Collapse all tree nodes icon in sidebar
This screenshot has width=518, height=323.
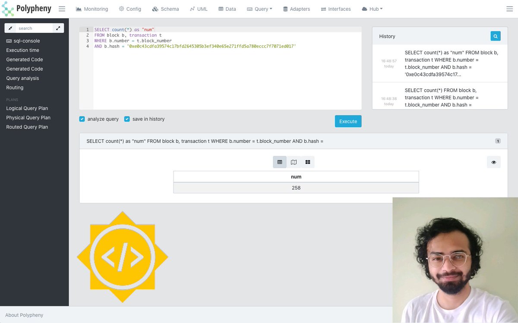click(x=10, y=28)
